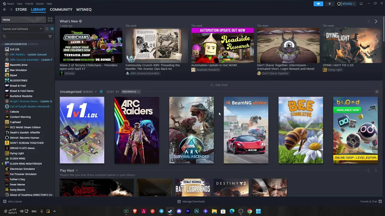Open the View menu
The height and width of the screenshot is (216, 385).
pos(20,4)
